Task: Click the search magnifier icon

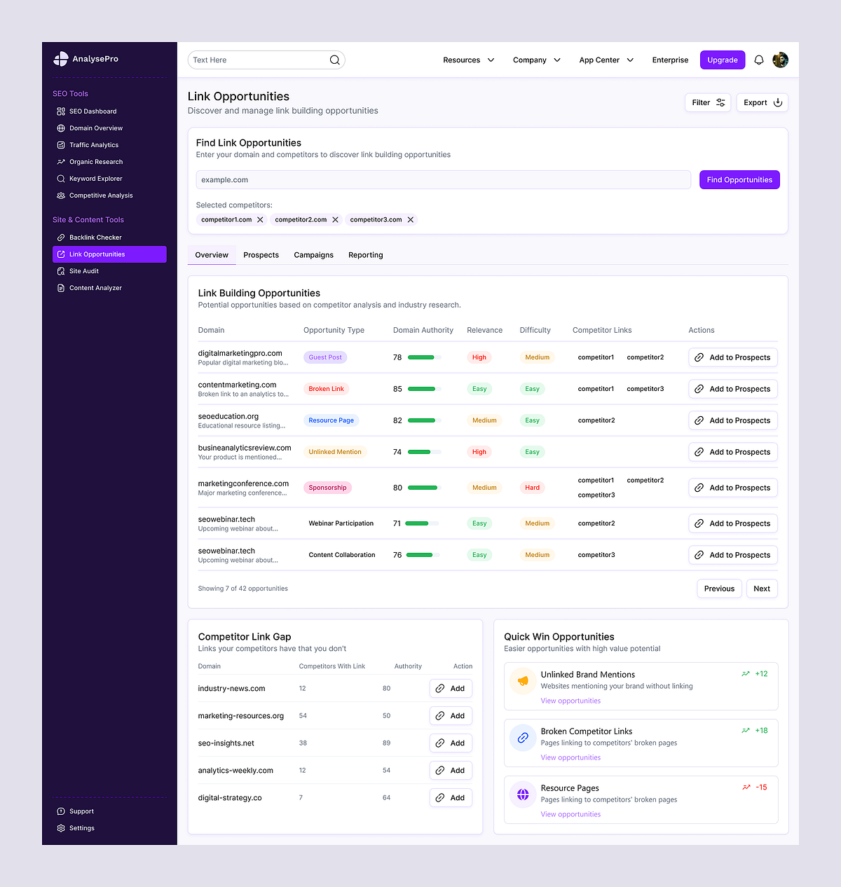Action: (x=335, y=60)
